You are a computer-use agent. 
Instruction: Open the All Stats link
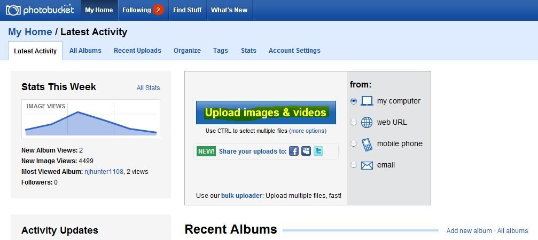148,87
